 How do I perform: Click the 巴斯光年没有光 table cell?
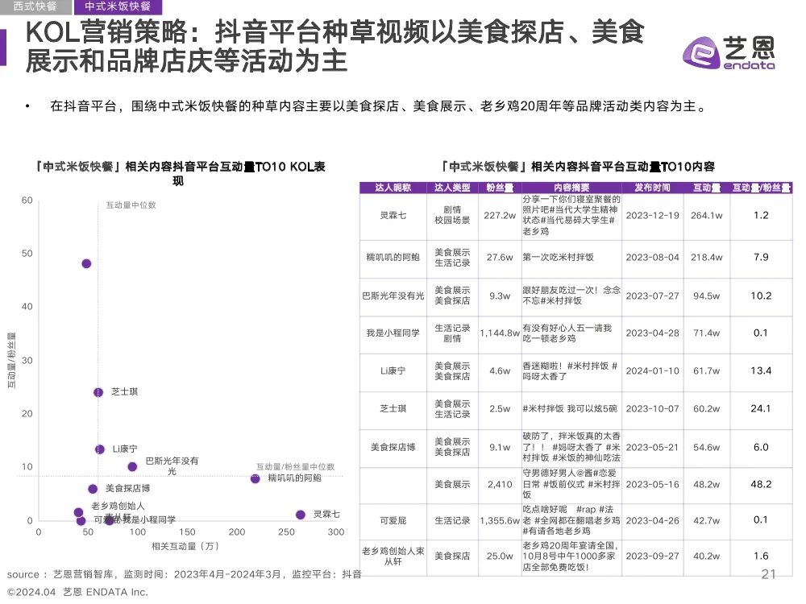(x=393, y=296)
